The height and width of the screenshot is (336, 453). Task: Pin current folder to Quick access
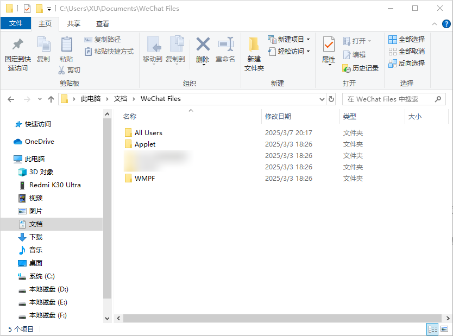tap(17, 51)
